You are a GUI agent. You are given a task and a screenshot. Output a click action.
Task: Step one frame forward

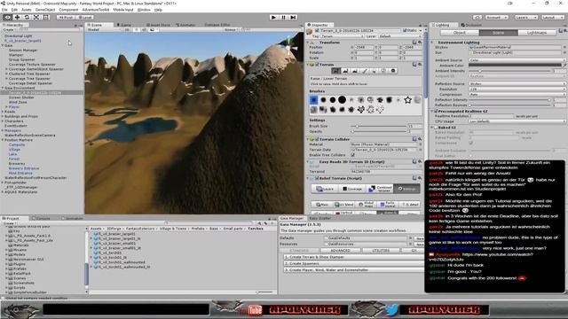(x=293, y=17)
